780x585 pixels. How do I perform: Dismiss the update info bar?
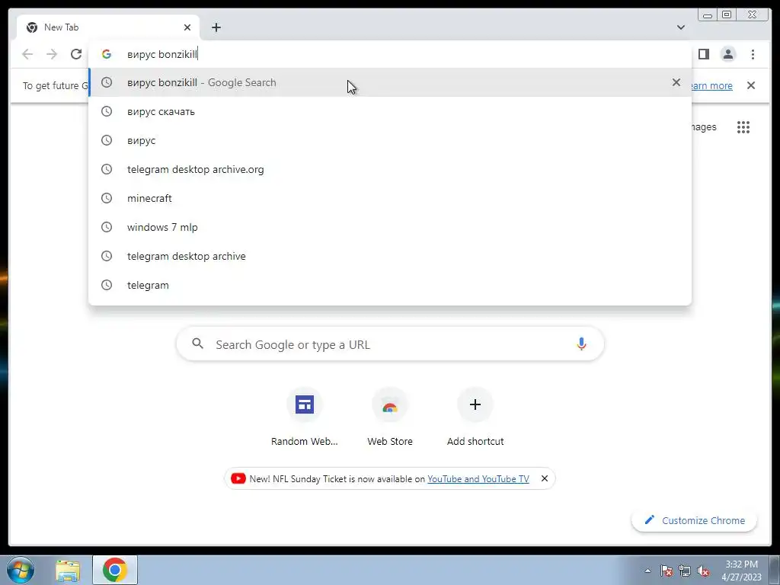(750, 85)
